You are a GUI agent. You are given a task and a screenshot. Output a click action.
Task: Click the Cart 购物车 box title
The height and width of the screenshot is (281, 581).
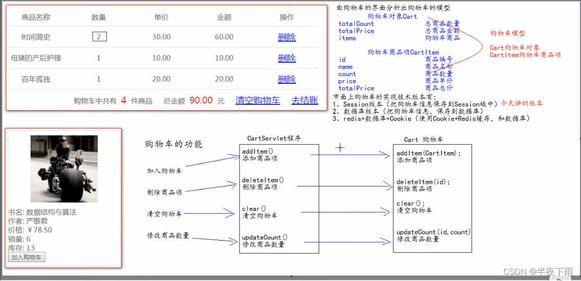tap(423, 140)
